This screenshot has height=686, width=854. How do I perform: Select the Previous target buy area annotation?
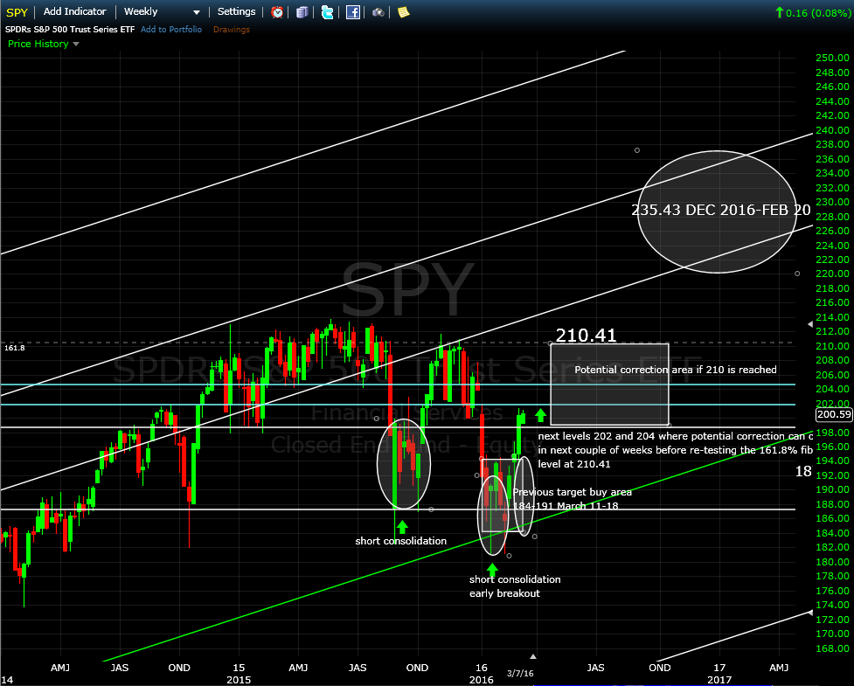(x=573, y=499)
